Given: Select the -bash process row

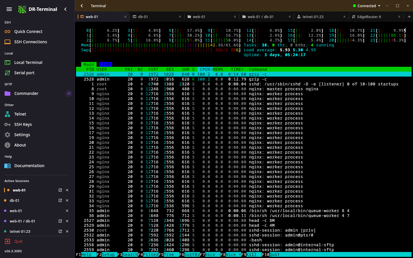Looking at the screenshot, I should (244, 240).
